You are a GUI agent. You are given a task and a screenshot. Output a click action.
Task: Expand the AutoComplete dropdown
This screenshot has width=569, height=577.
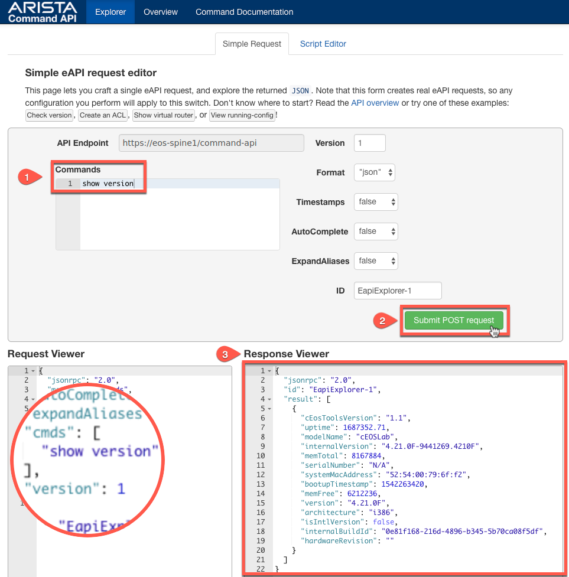pos(376,232)
